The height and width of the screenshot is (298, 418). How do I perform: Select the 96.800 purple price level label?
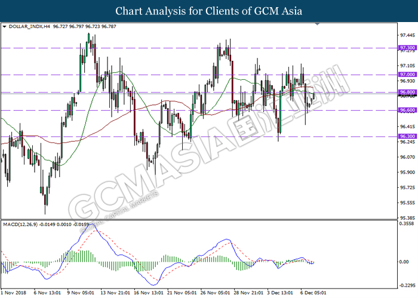407,92
